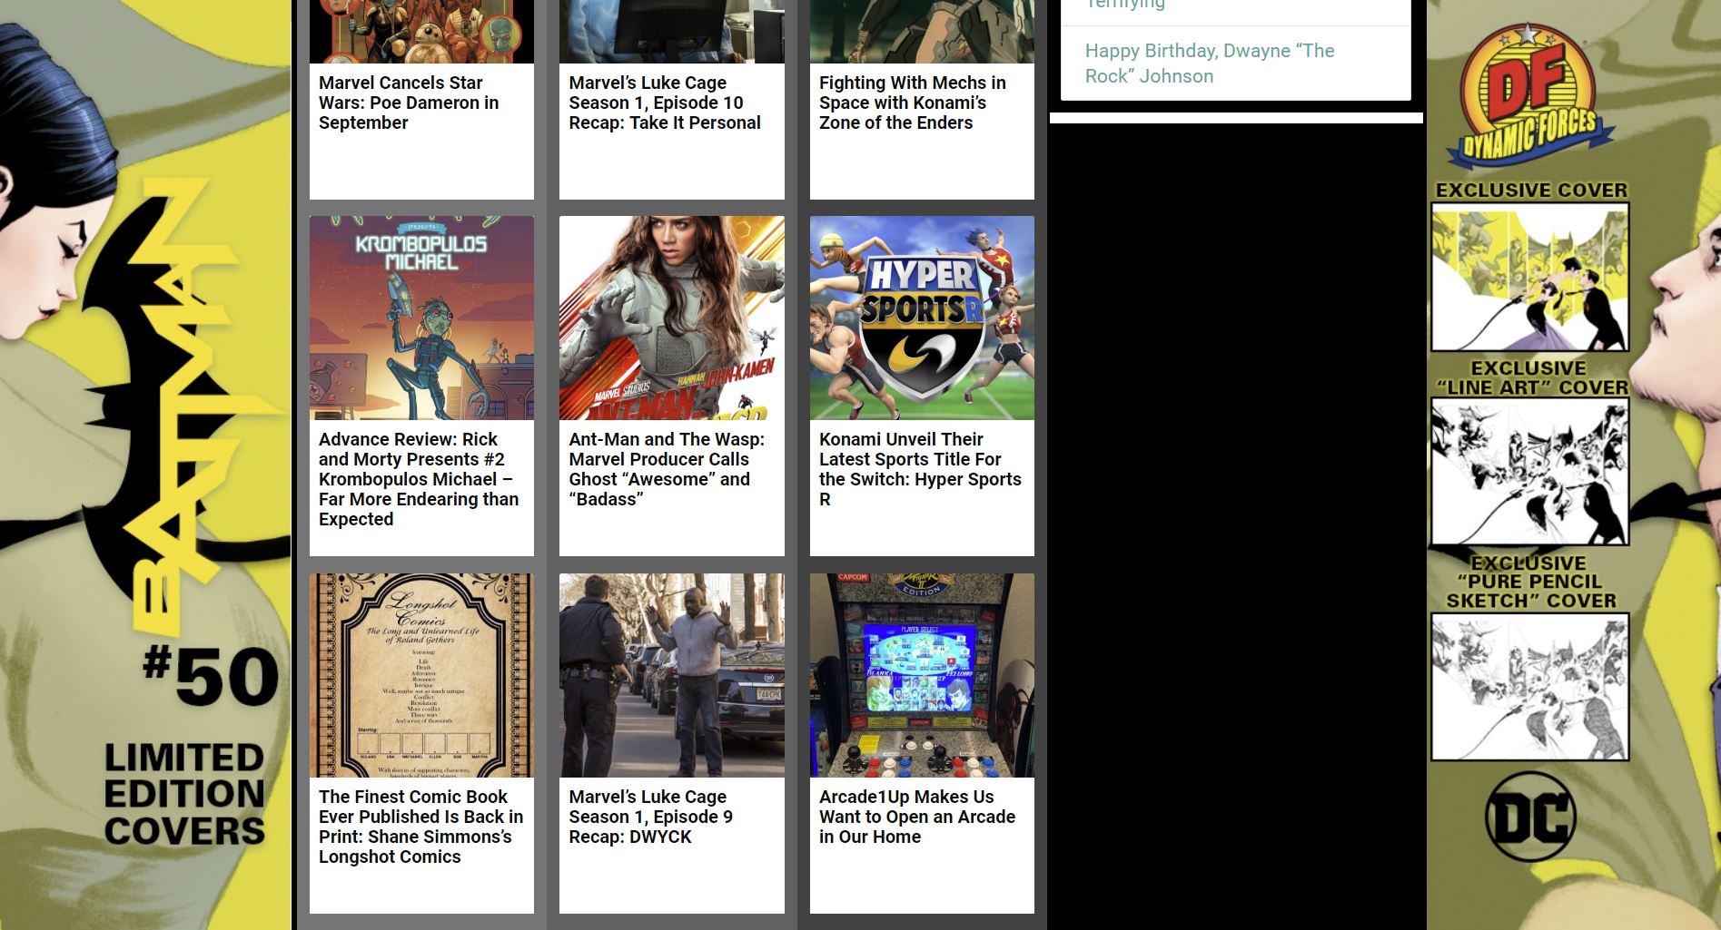
Task: Open Luke Cage Episode 10 Recap headline
Action: [x=664, y=103]
